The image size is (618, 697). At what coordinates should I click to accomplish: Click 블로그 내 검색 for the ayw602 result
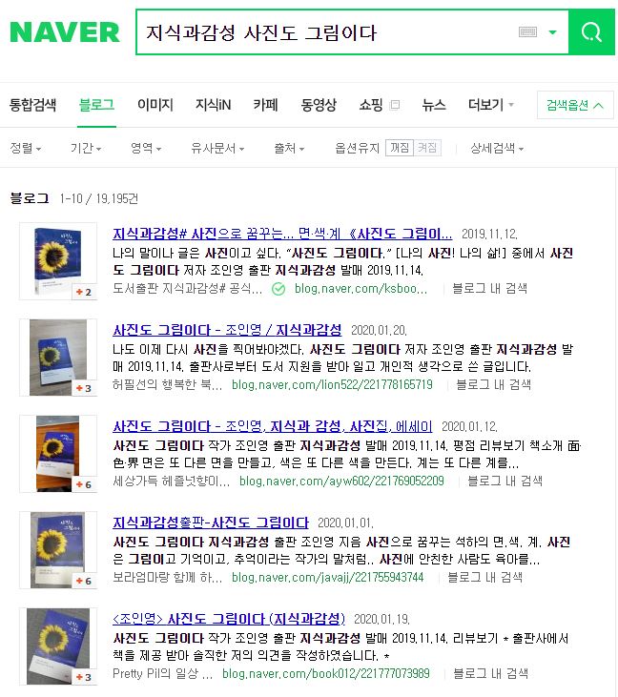[505, 482]
